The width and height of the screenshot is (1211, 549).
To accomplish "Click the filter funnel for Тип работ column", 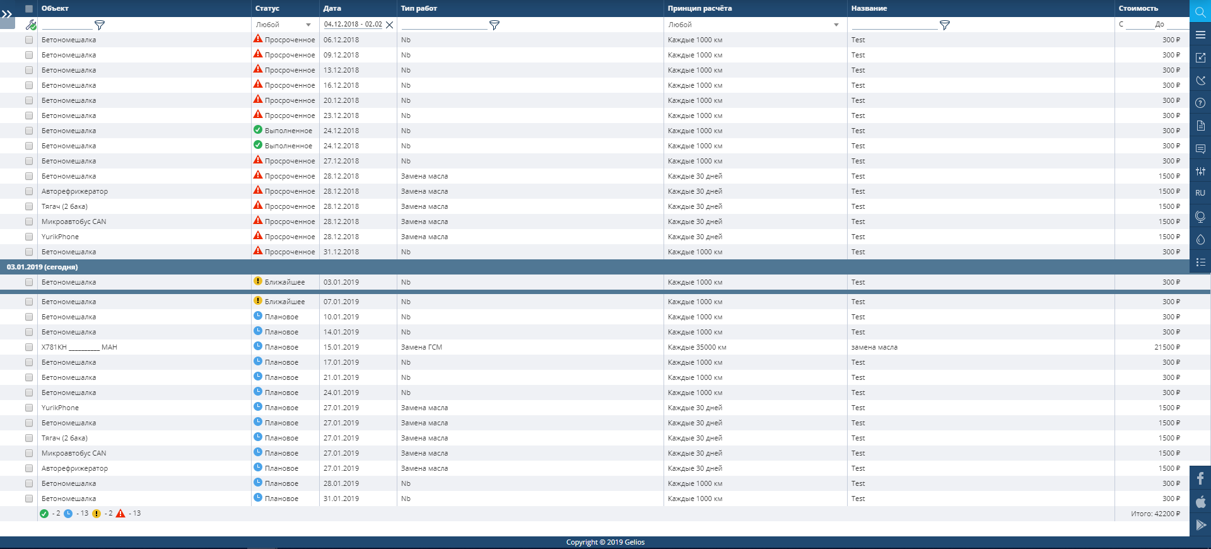I will pyautogui.click(x=494, y=25).
